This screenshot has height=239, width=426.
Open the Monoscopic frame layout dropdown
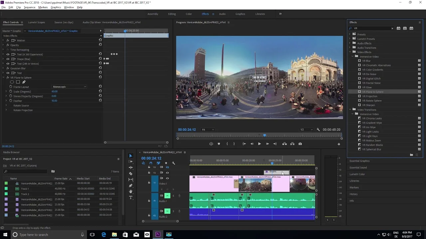(x=69, y=87)
